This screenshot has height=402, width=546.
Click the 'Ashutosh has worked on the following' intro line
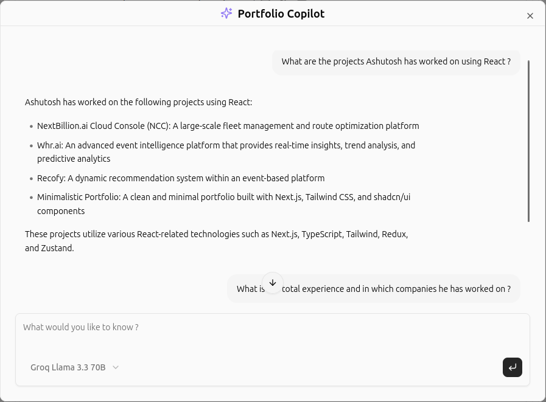(x=138, y=102)
